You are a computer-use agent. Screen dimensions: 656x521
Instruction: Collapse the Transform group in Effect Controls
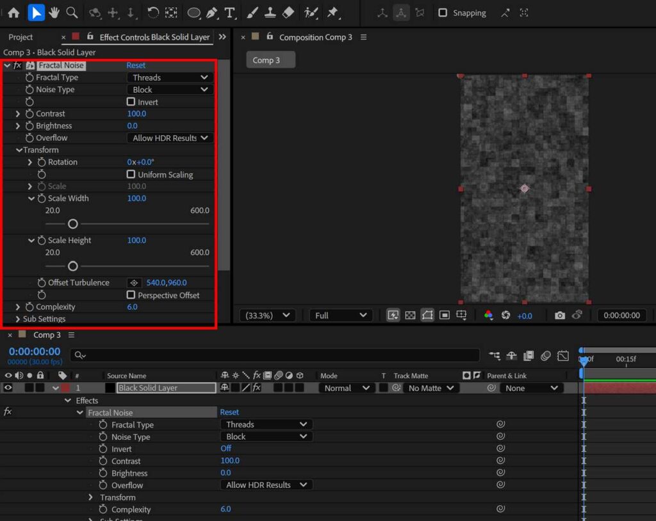[19, 150]
